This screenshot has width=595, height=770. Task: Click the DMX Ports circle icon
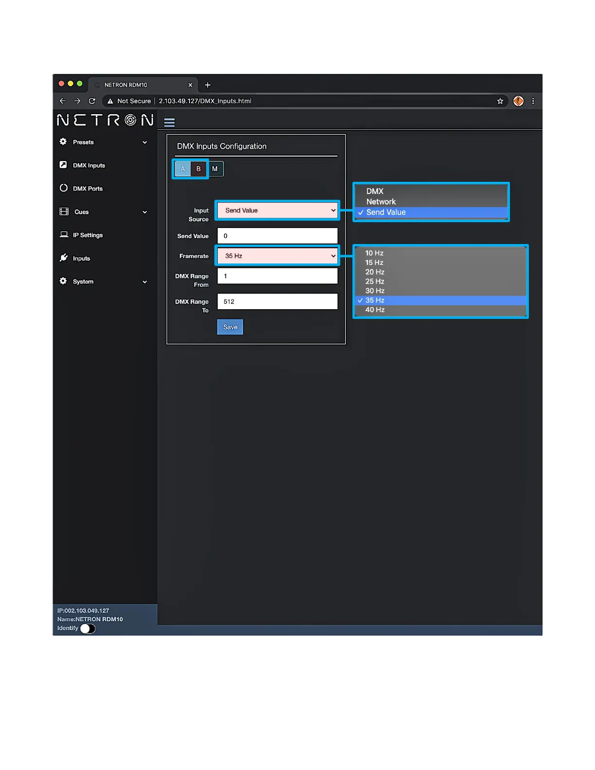[64, 188]
